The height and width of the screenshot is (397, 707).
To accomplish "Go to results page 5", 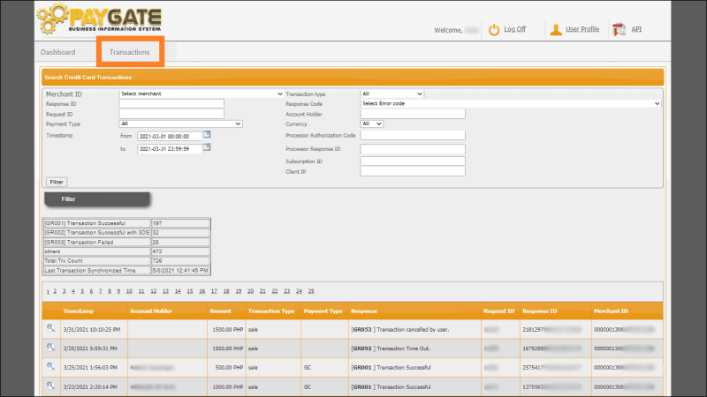I will (82, 291).
